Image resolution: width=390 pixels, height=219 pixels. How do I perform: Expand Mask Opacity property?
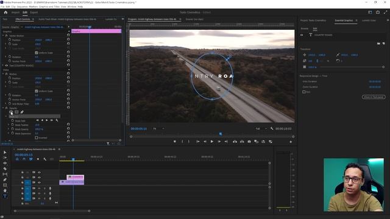[9, 129]
